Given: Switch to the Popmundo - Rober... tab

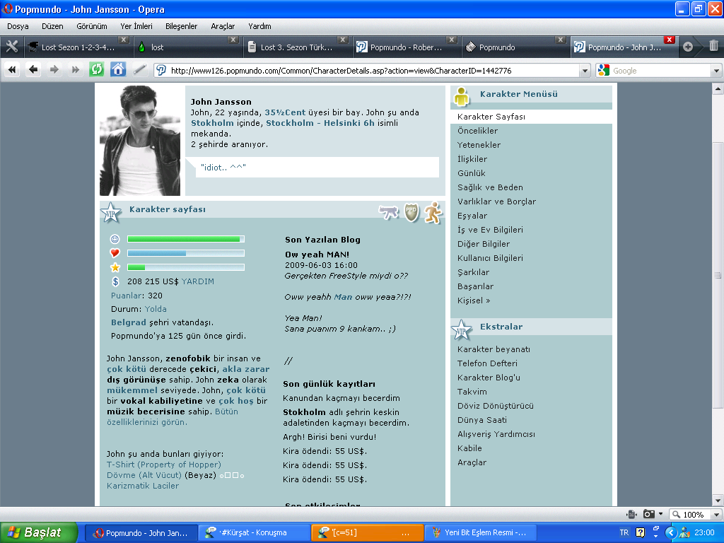Looking at the screenshot, I should pos(406,47).
